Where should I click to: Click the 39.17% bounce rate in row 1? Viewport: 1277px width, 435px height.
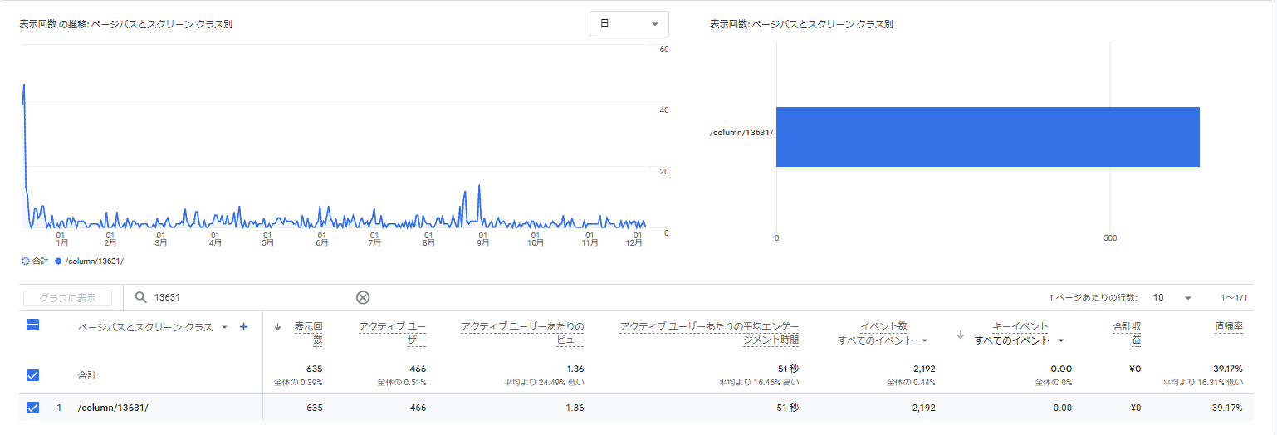(x=1226, y=408)
